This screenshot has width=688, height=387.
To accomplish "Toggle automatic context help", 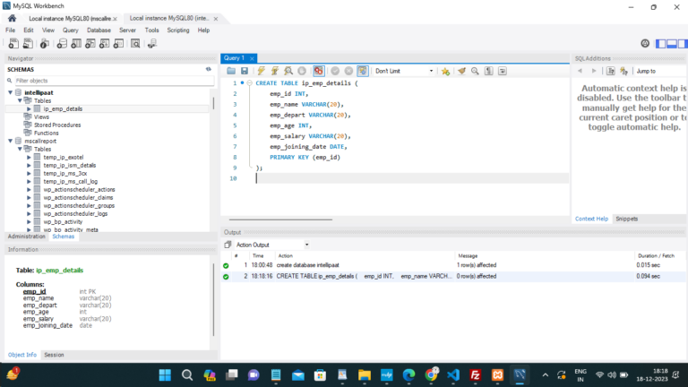I will tap(623, 71).
